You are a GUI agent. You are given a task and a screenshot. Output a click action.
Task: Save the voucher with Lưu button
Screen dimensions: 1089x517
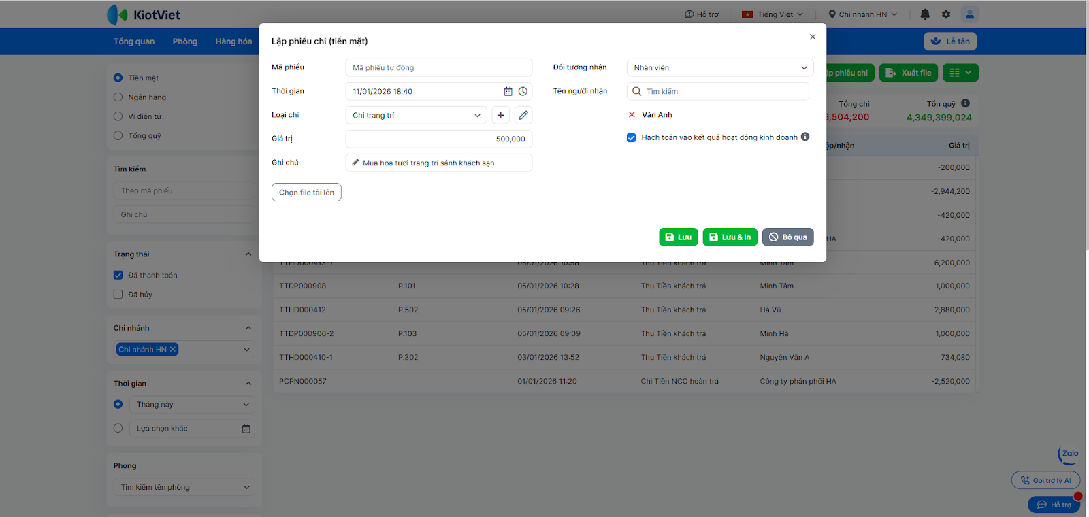(679, 237)
